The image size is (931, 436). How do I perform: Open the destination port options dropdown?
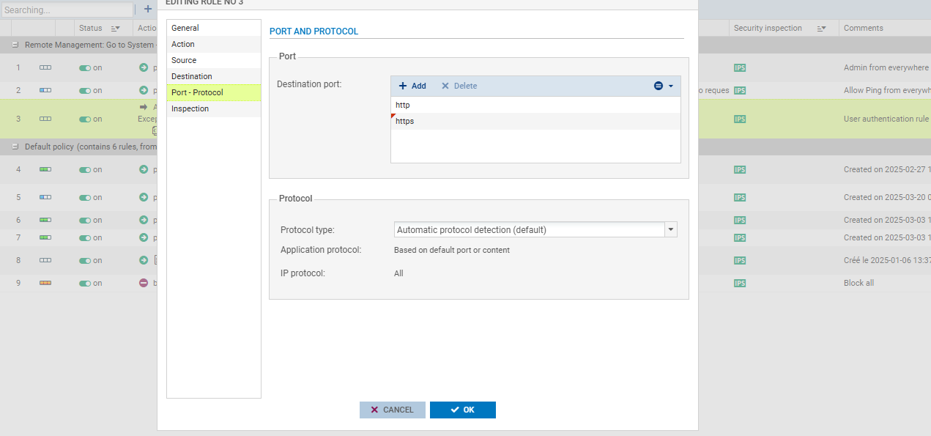[x=664, y=86]
